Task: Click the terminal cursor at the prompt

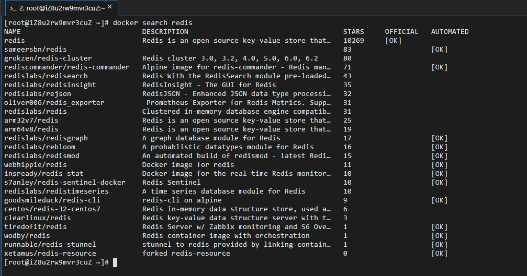Action: click(115, 262)
